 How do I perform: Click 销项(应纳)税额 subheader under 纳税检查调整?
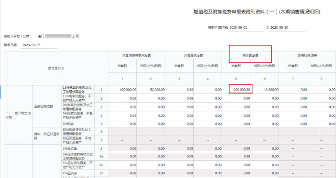tap(321, 66)
